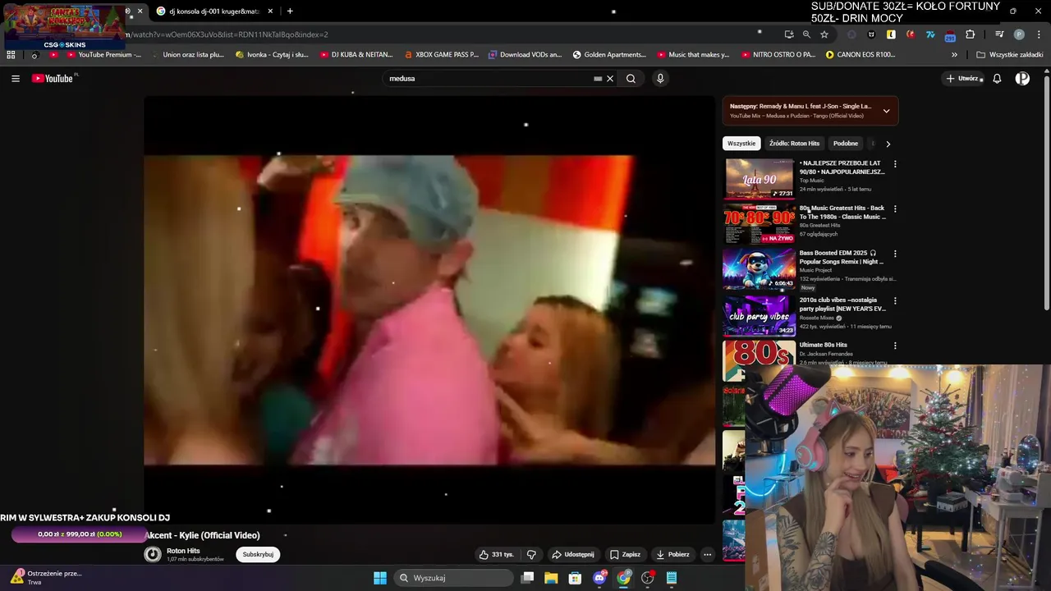This screenshot has height=591, width=1051.
Task: Select the Wszystkie filter chip
Action: coord(741,144)
